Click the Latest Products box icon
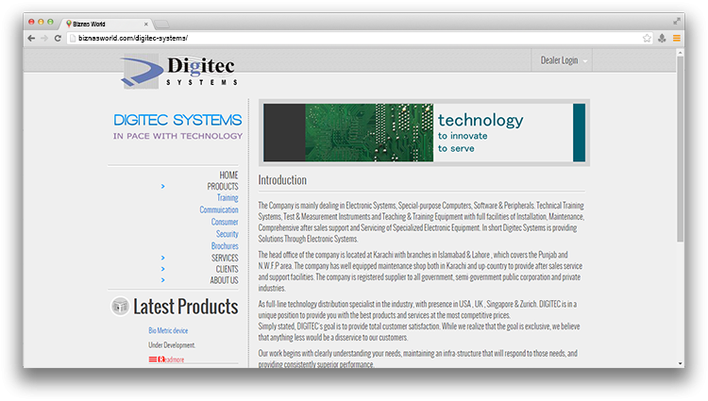Screen dimensions: 708x401 click(x=120, y=306)
